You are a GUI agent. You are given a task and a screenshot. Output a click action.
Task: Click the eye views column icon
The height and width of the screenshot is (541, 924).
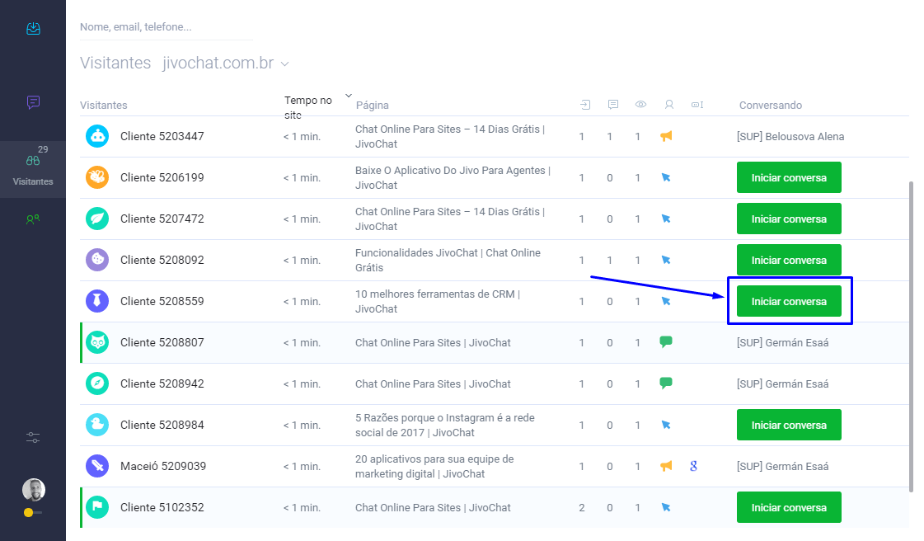pos(640,104)
